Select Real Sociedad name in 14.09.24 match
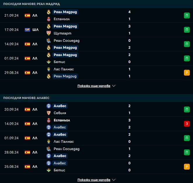This screenshot has height=183, width=193. tap(66, 41)
